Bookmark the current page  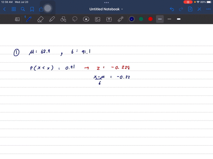click(32, 9)
